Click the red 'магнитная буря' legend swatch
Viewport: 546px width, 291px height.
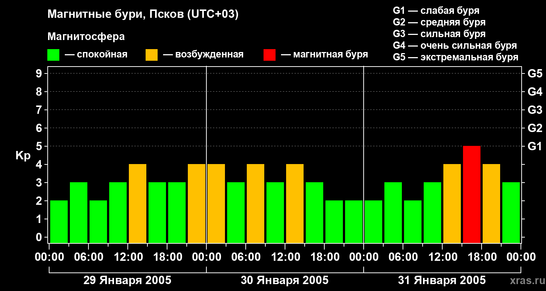(x=269, y=55)
